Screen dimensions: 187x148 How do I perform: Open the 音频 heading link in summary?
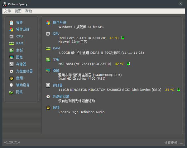coord(56,107)
